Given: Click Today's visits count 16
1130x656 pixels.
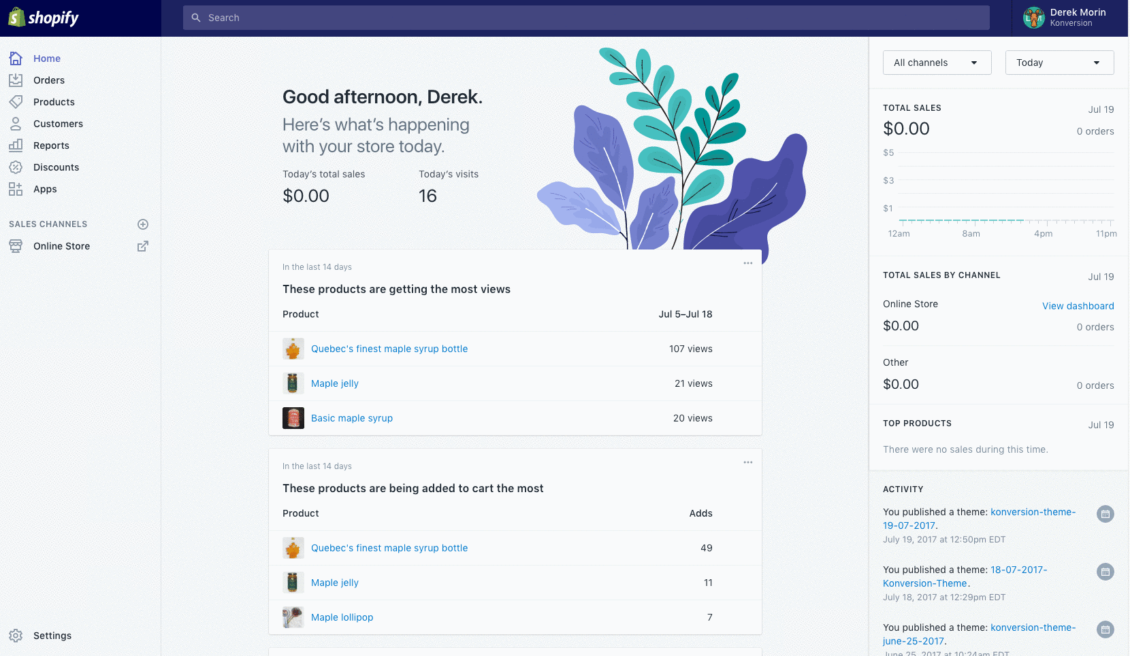Looking at the screenshot, I should click(427, 196).
